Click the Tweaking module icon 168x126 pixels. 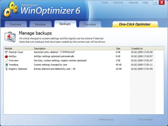6,65
